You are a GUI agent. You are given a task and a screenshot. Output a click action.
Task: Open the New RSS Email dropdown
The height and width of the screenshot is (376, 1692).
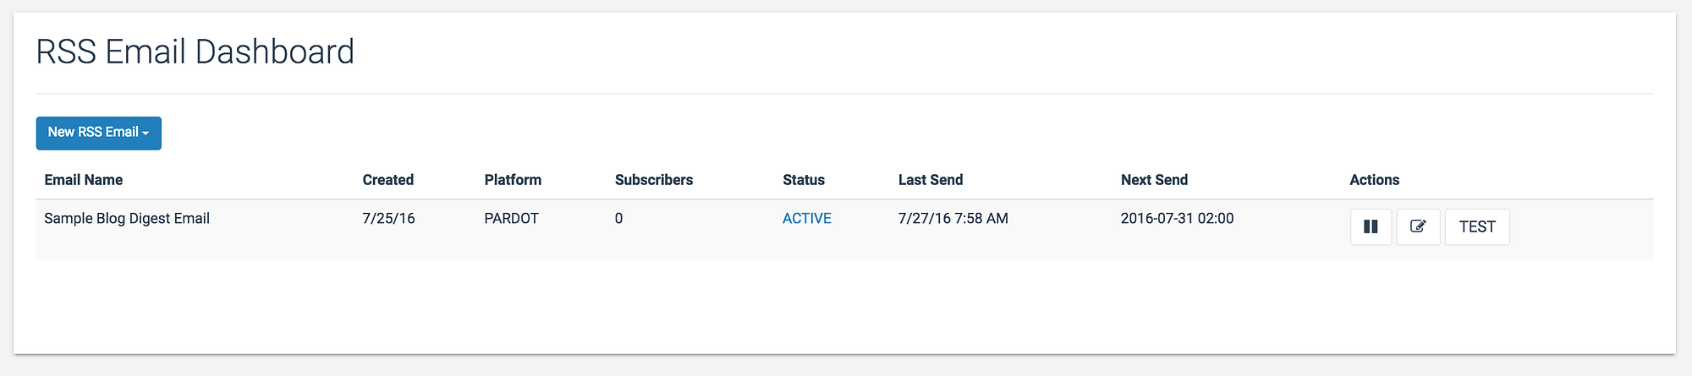98,133
